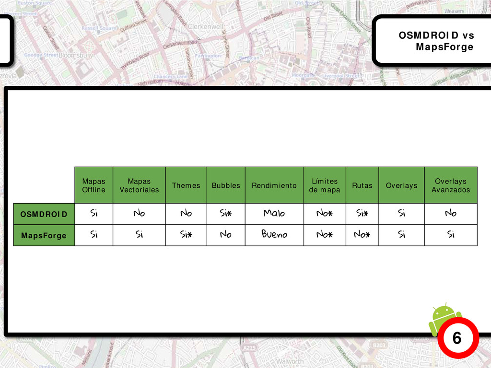Click the 'OSMDROID' row header
The width and height of the screenshot is (491, 368).
coord(44,214)
